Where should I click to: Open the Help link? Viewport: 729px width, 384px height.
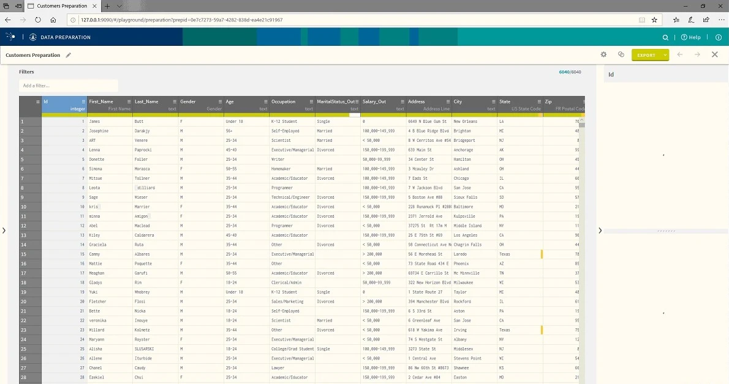tap(691, 37)
